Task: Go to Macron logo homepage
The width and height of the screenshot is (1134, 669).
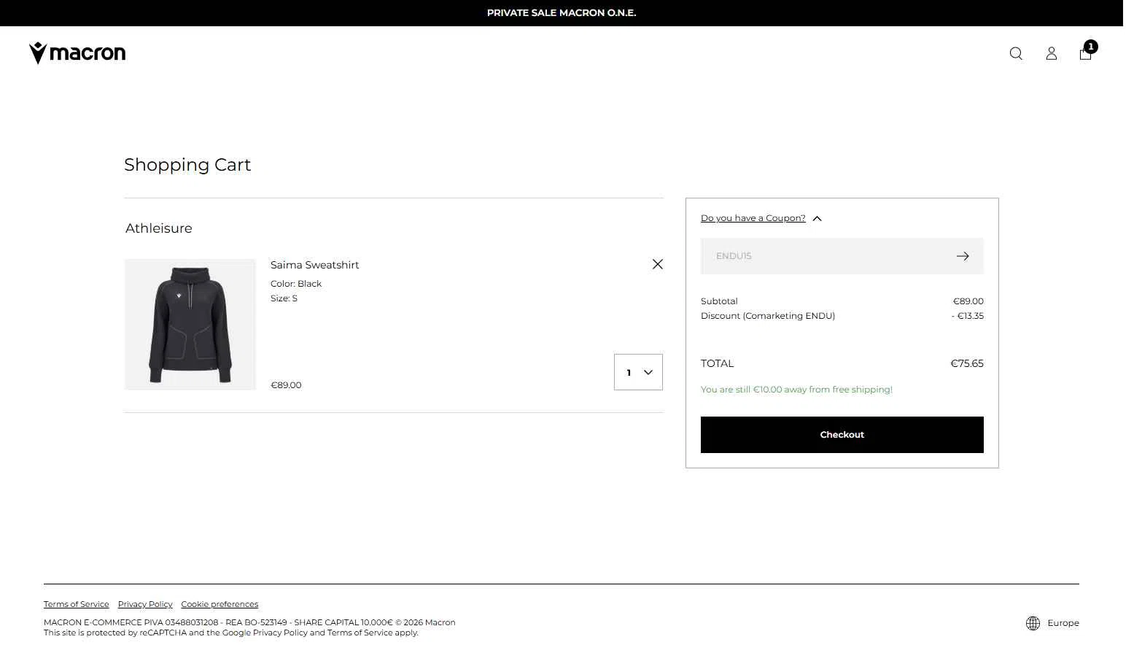Action: pos(77,53)
